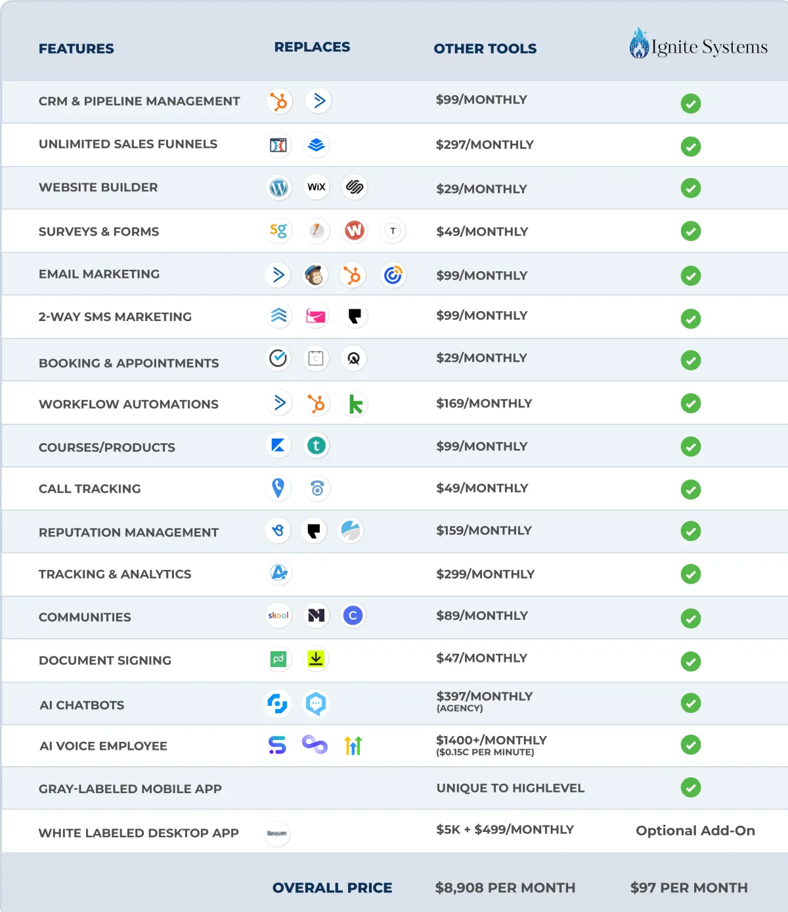
Task: Click the green checkmark for Booking & Appointments
Action: 691,360
